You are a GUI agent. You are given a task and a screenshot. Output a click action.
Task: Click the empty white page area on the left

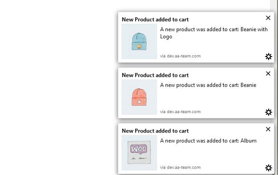coord(57,87)
